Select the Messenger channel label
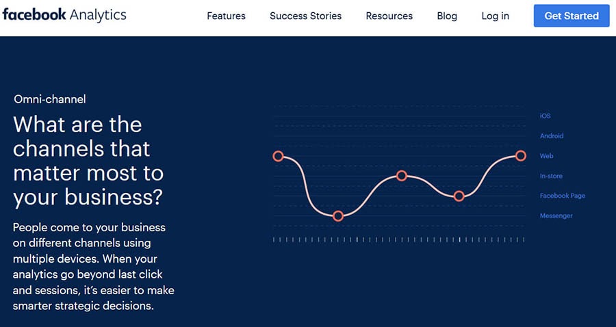Screen dimensions: 616x327 pos(556,215)
